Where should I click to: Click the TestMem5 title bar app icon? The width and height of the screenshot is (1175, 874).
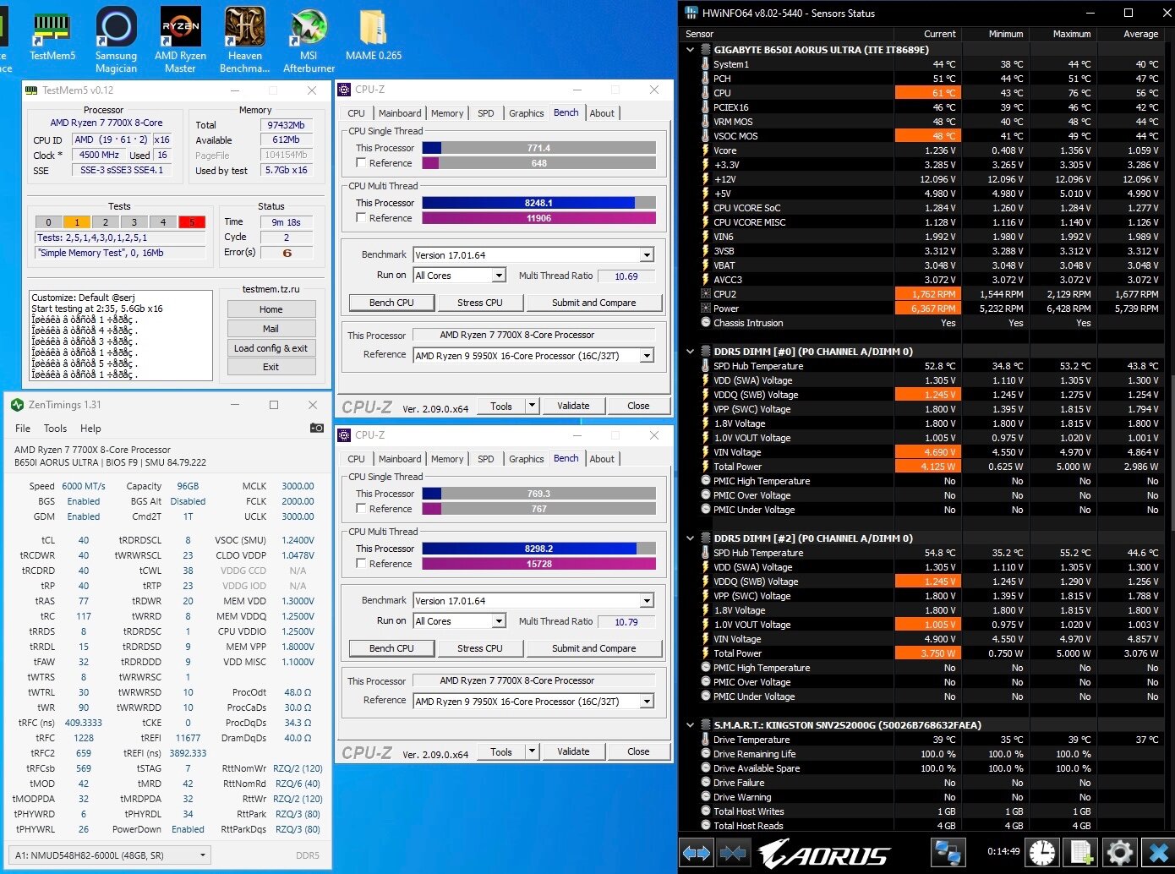click(31, 90)
